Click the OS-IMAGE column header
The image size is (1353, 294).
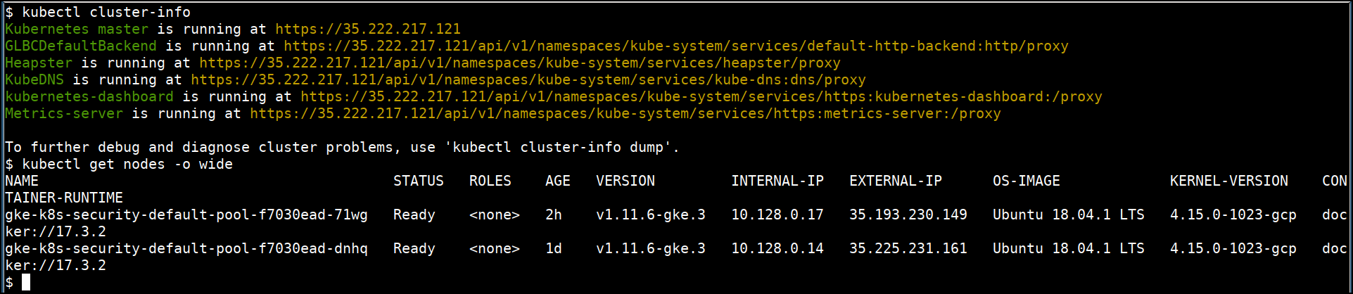[1027, 181]
